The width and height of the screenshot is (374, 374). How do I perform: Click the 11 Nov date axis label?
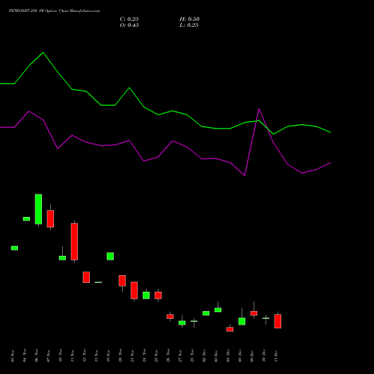click(73, 356)
